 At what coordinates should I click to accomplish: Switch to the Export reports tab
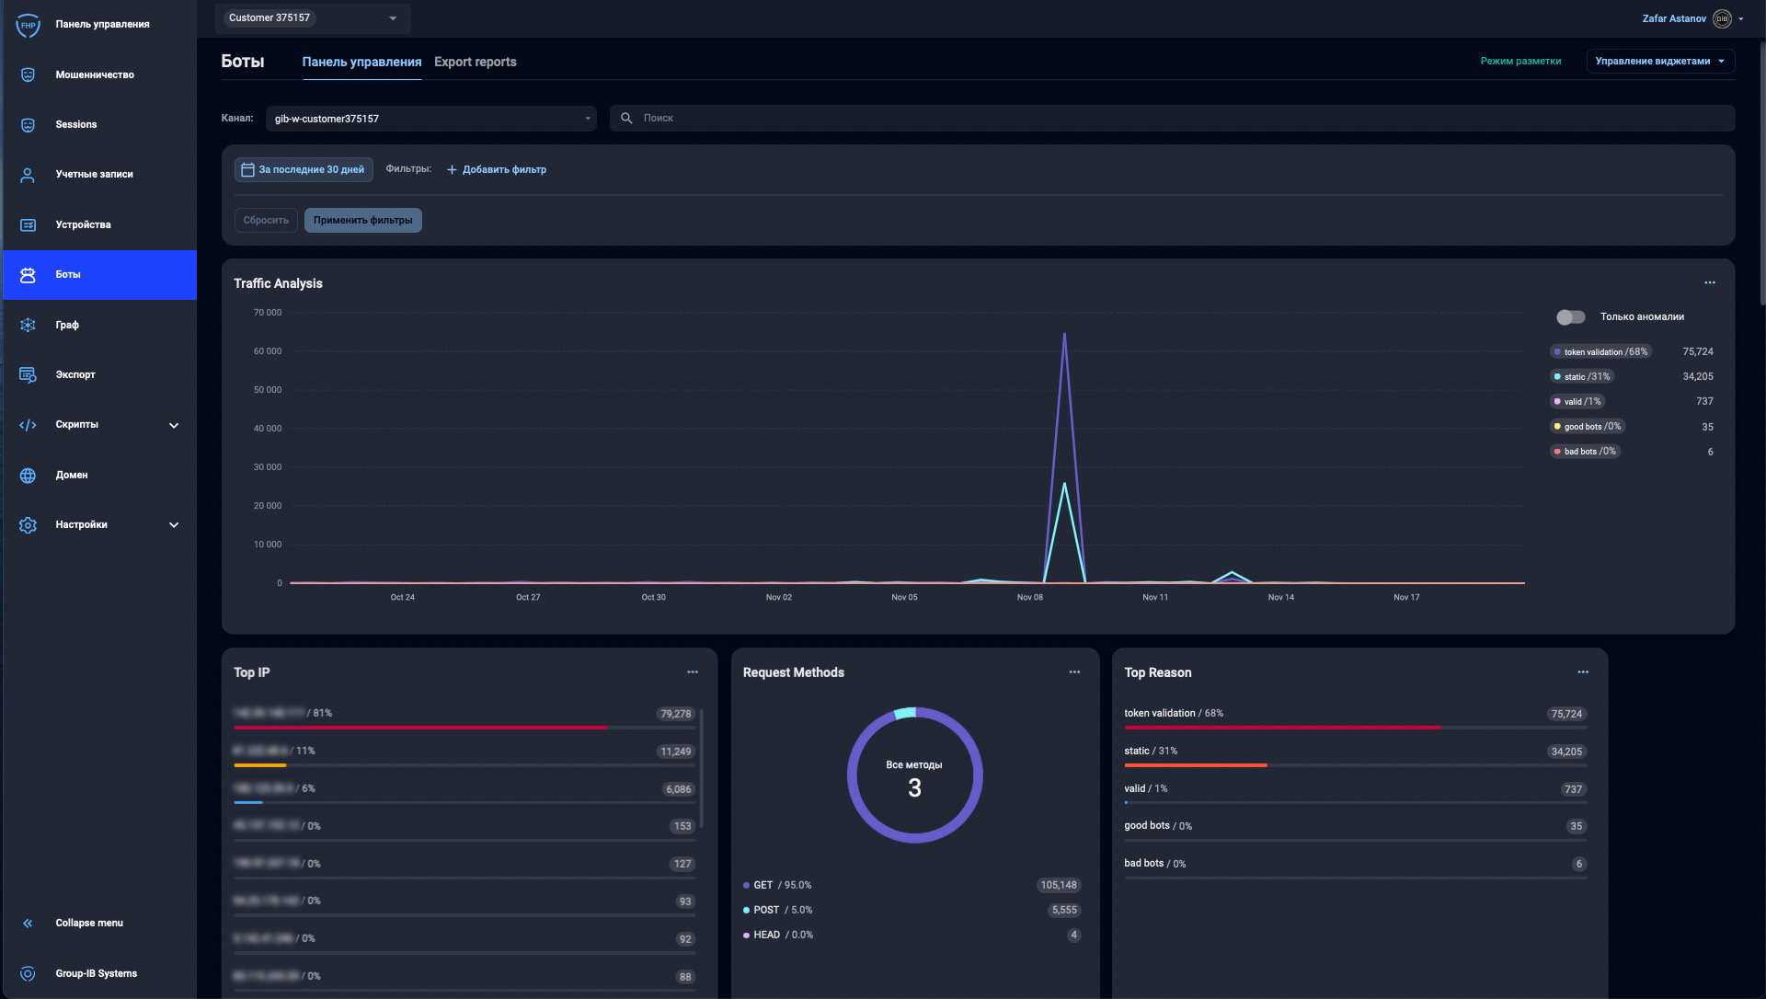click(x=475, y=63)
